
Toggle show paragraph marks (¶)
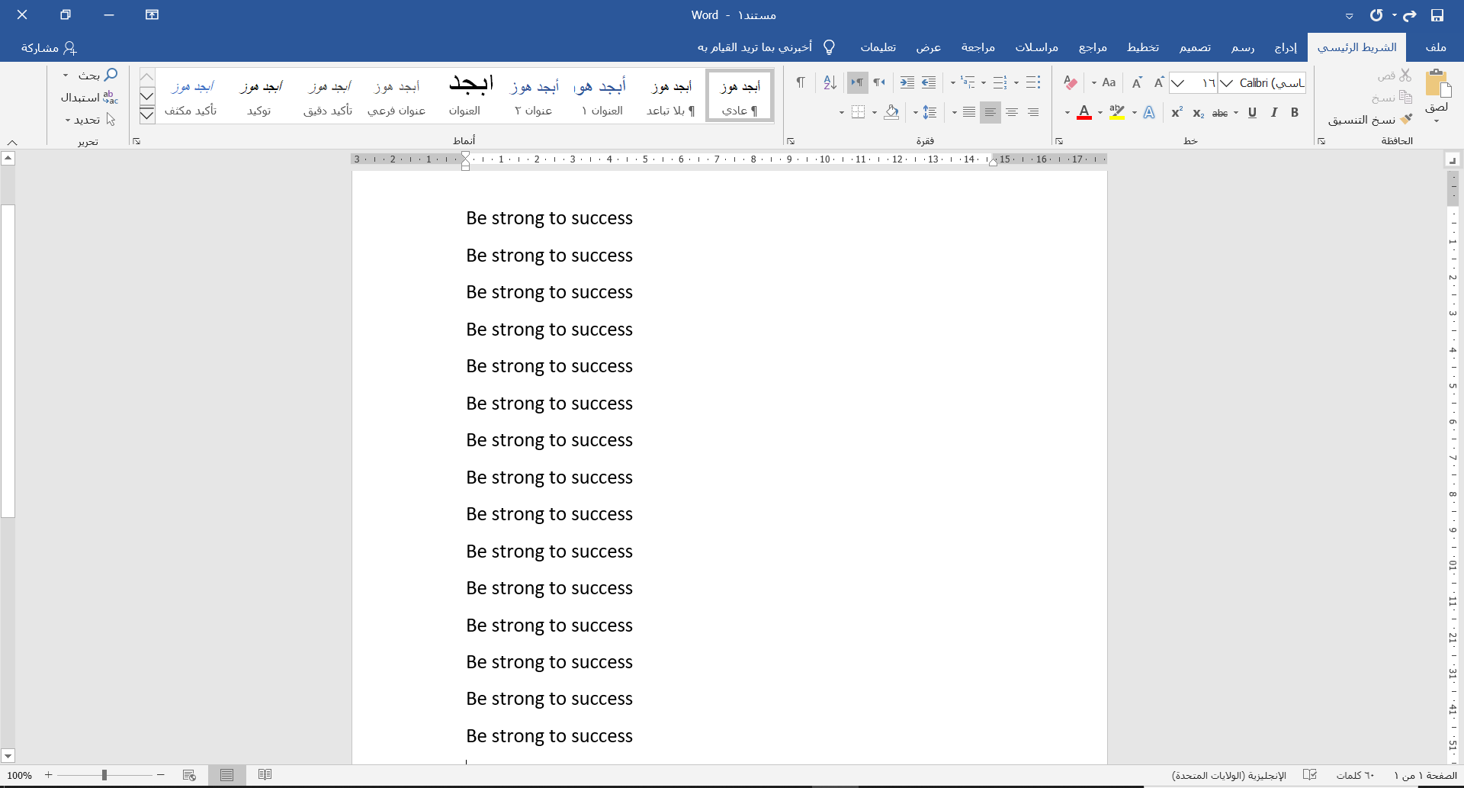(x=801, y=82)
